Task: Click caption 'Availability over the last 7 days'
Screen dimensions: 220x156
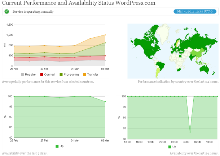Action: (25, 153)
